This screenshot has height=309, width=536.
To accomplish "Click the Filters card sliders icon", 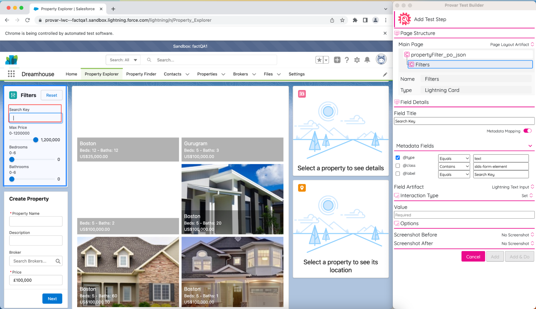I will [x=13, y=95].
